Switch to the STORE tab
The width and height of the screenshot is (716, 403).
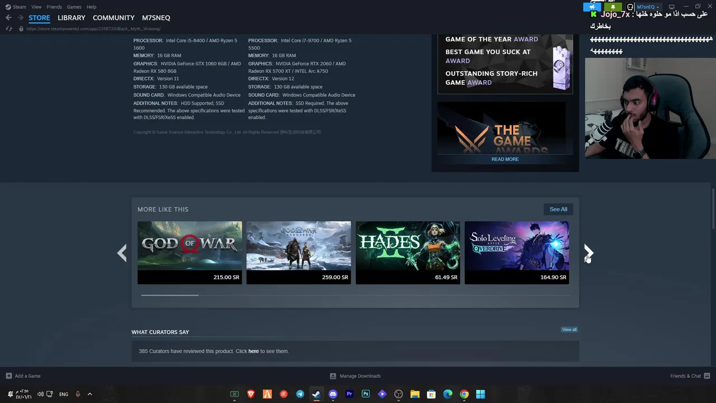click(x=39, y=18)
